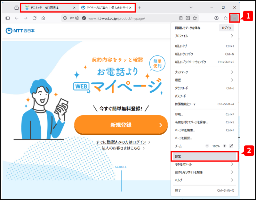Choose 新しいタブ from the menu
The height and width of the screenshot is (200, 256).
tap(204, 46)
